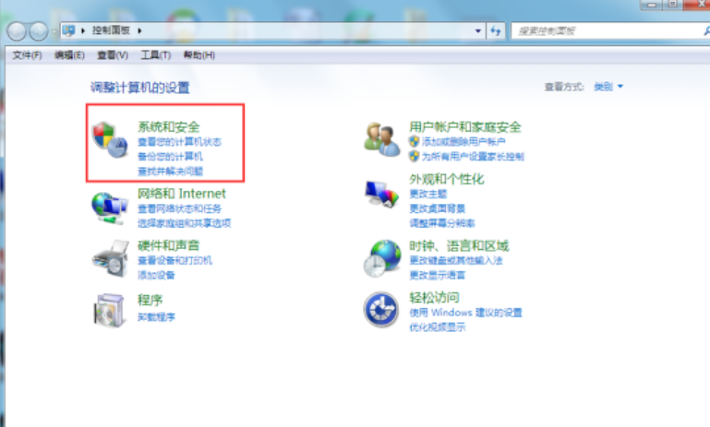Click the 外观和个性化 monitor icon
Image resolution: width=710 pixels, height=427 pixels.
click(x=381, y=193)
